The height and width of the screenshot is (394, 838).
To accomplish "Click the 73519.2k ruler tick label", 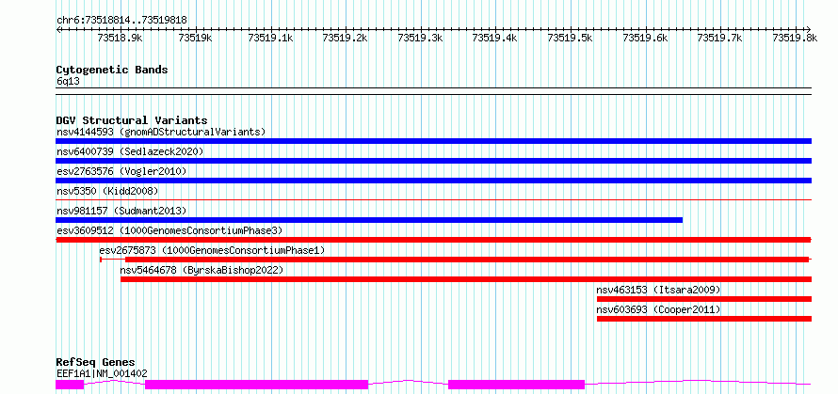I will 346,38.
